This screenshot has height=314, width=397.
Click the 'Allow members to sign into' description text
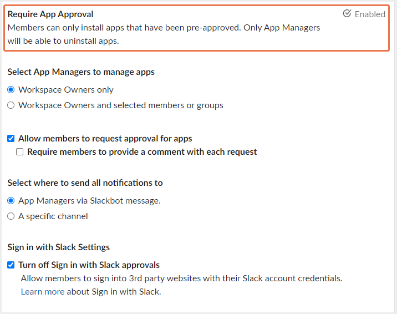click(181, 278)
